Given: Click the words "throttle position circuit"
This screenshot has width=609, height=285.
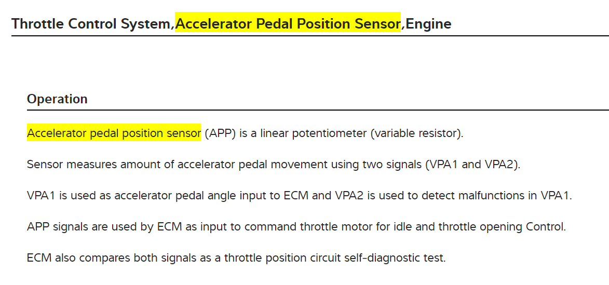Looking at the screenshot, I should tap(283, 258).
